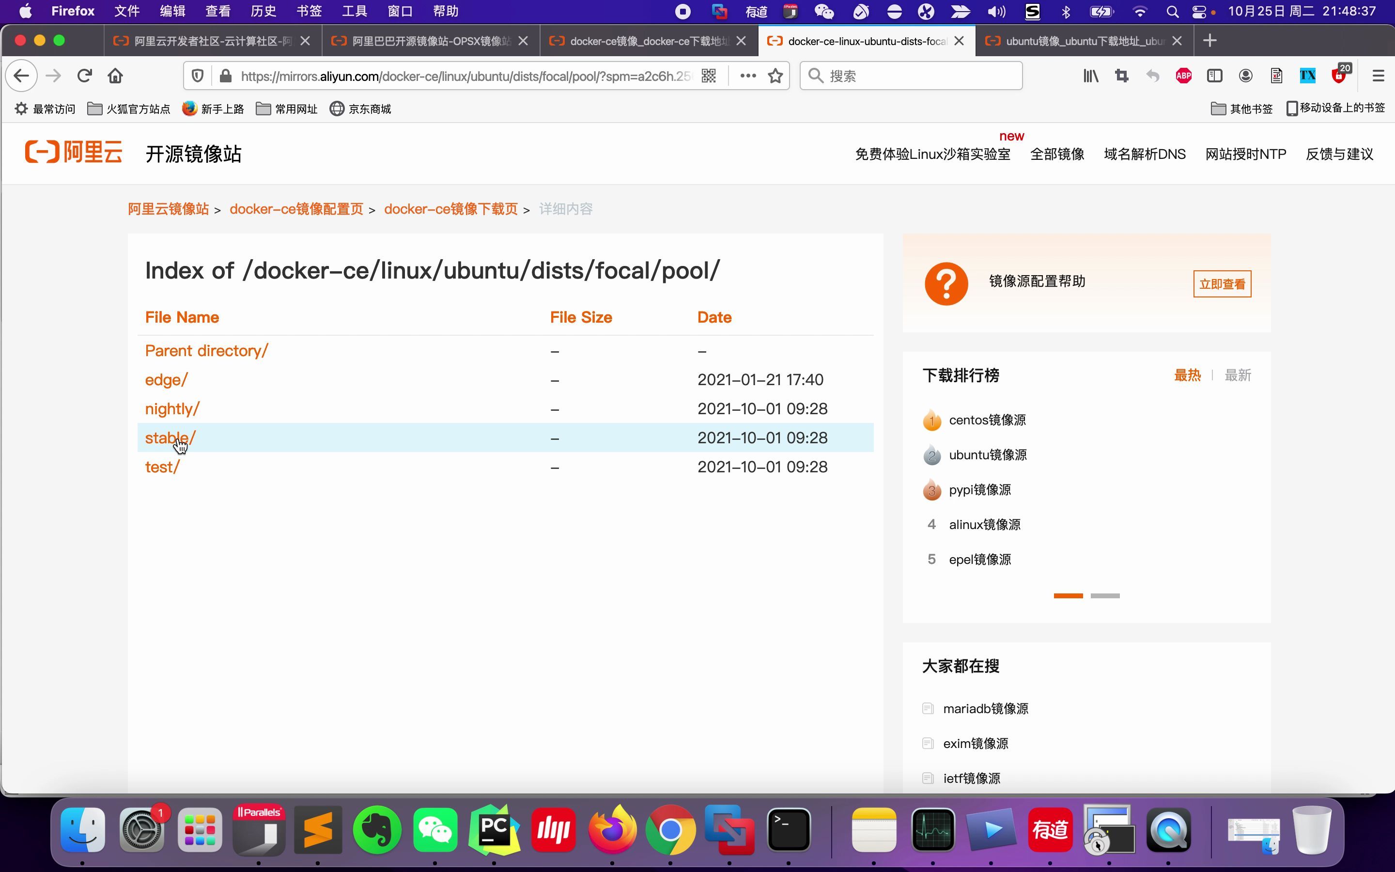The image size is (1395, 872).
Task: Open red extension with badge 20
Action: [1340, 75]
